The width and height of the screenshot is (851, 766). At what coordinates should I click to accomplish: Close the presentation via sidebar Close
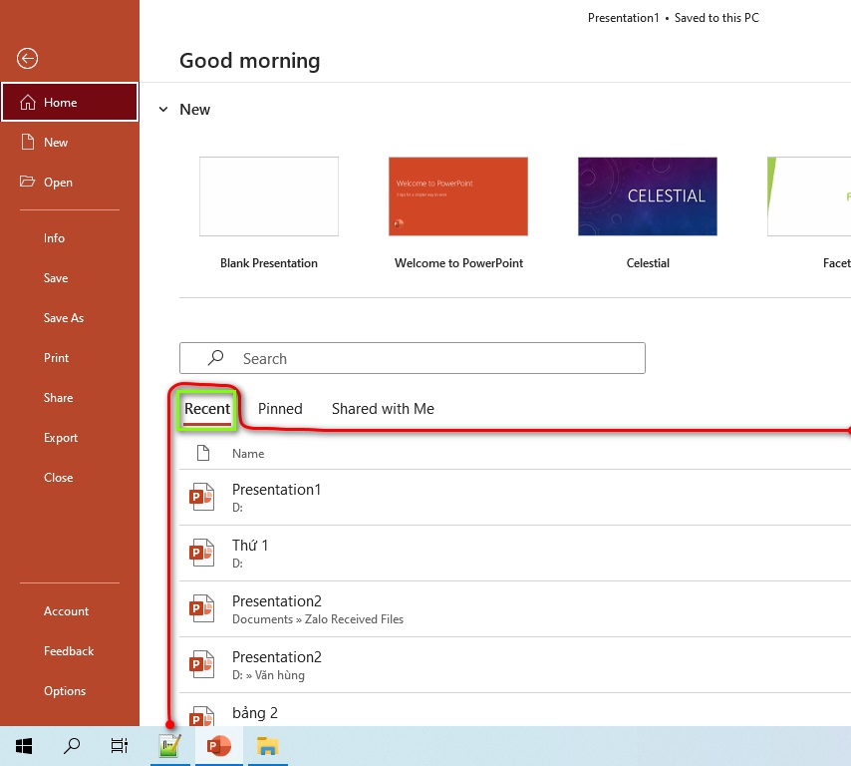[70, 478]
